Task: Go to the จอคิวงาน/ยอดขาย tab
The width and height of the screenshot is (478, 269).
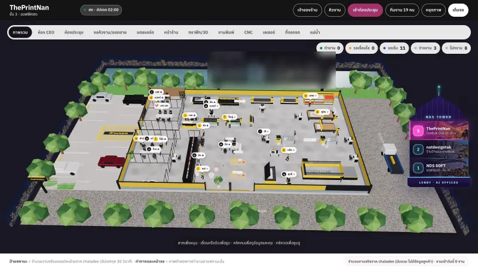Action: pos(110,32)
